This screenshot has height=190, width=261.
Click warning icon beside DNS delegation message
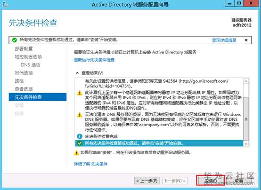pyautogui.click(x=80, y=115)
